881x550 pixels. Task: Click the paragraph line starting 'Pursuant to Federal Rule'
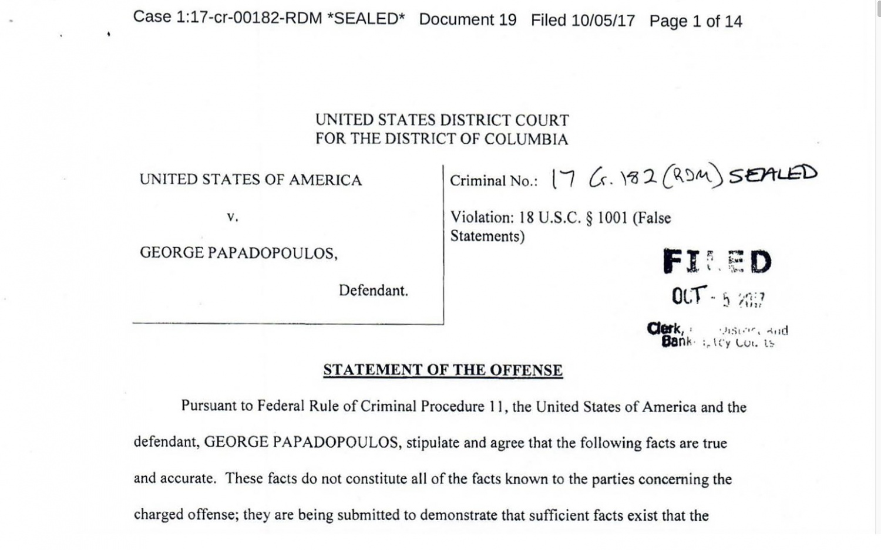[463, 407]
